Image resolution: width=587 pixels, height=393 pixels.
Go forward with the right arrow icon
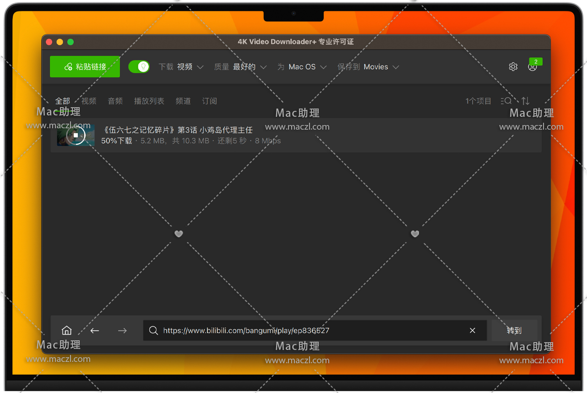pos(122,330)
